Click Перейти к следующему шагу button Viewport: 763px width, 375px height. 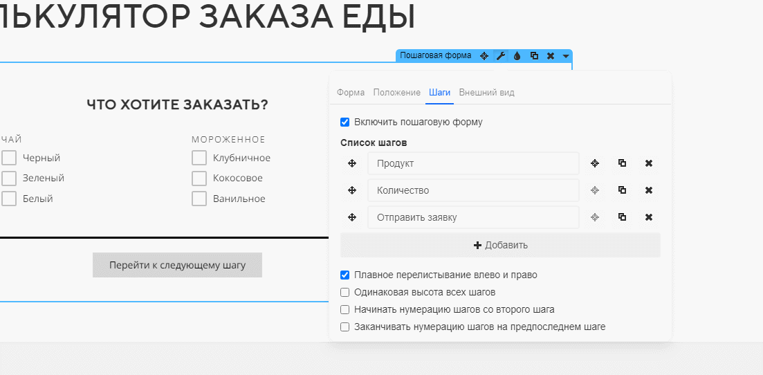(177, 265)
